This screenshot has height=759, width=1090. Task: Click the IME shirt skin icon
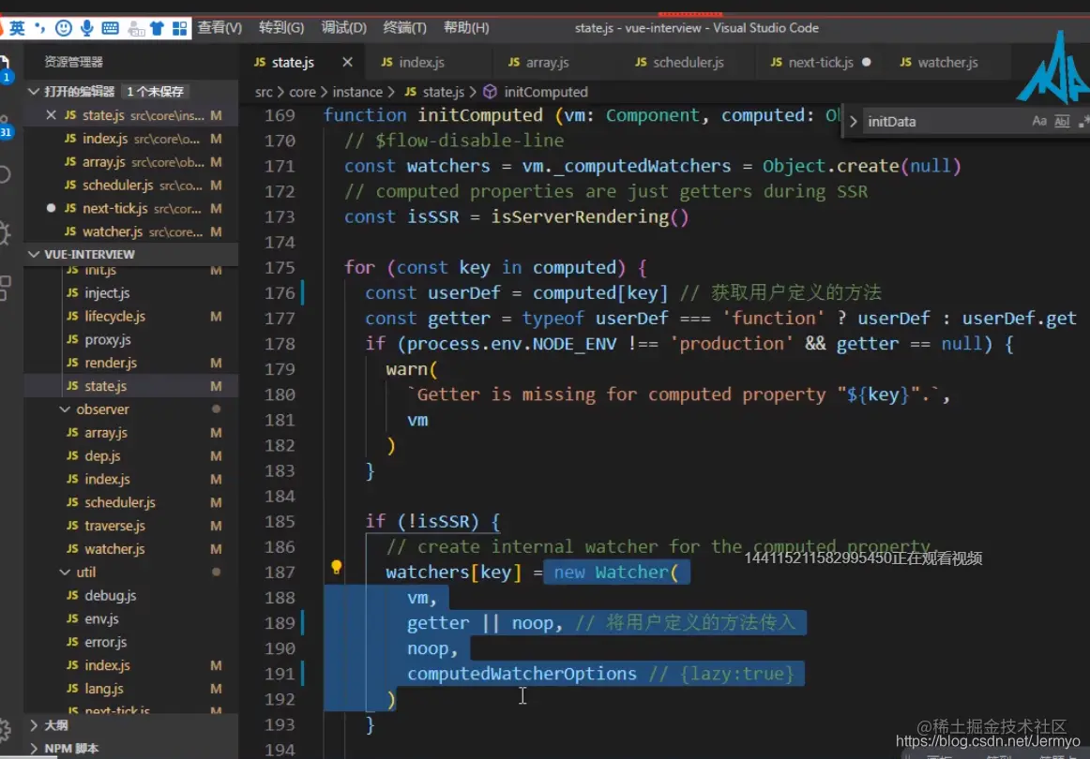point(157,28)
